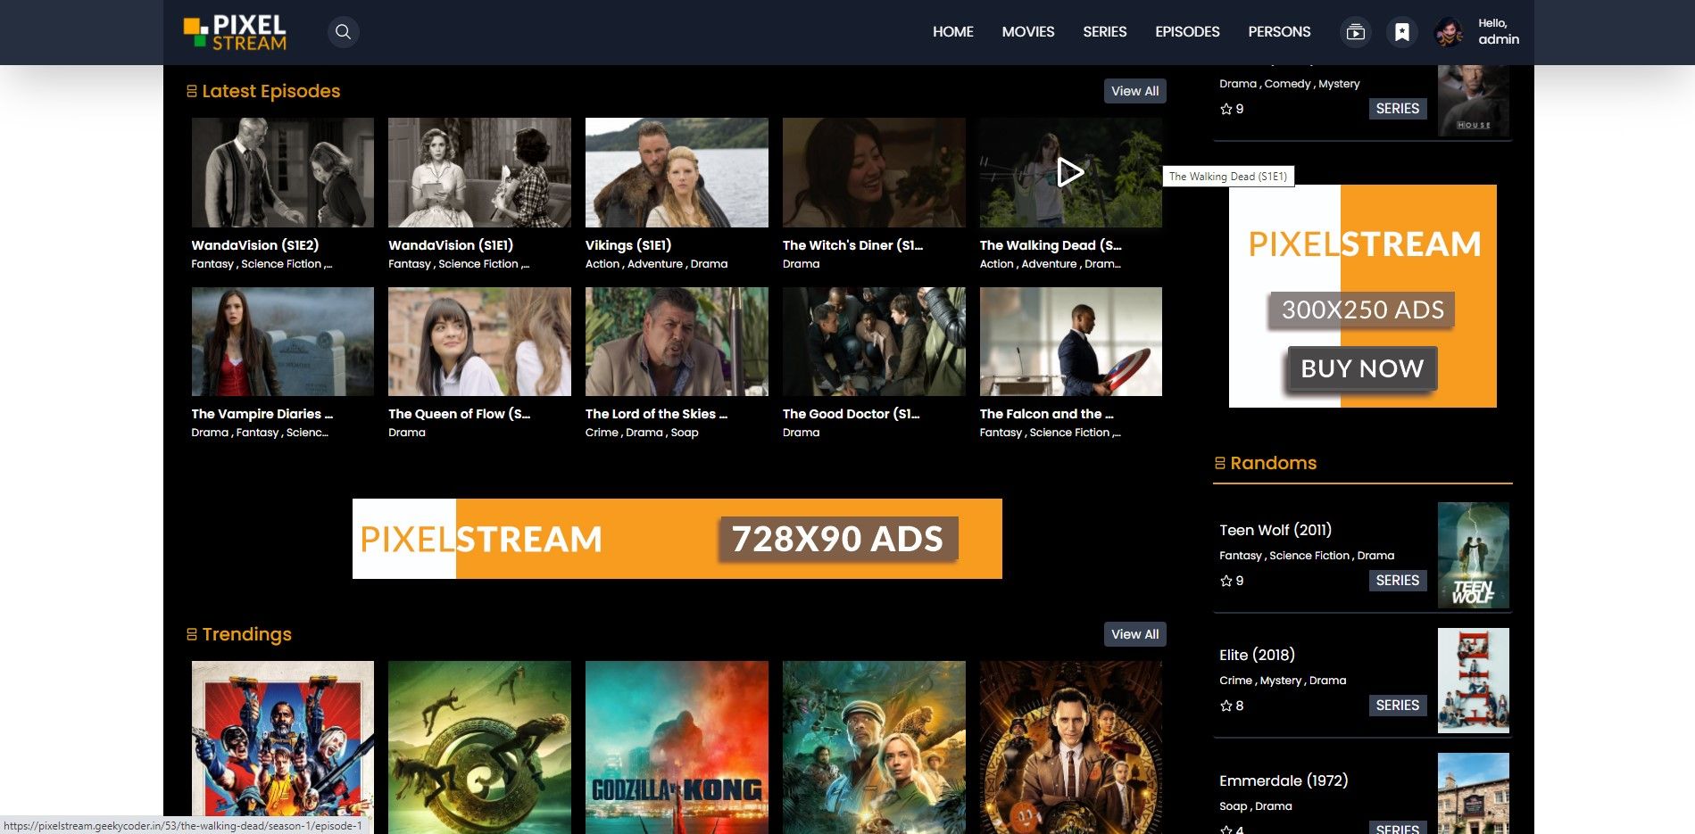Click SERIES badge for Elite
Viewport: 1695px width, 834px height.
click(x=1398, y=706)
